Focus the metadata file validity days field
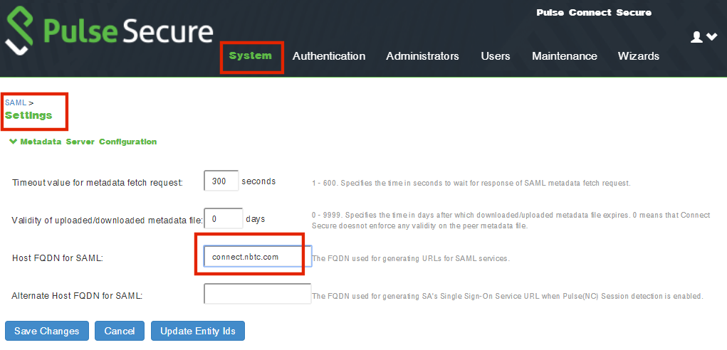This screenshot has height=350, width=727. (224, 218)
